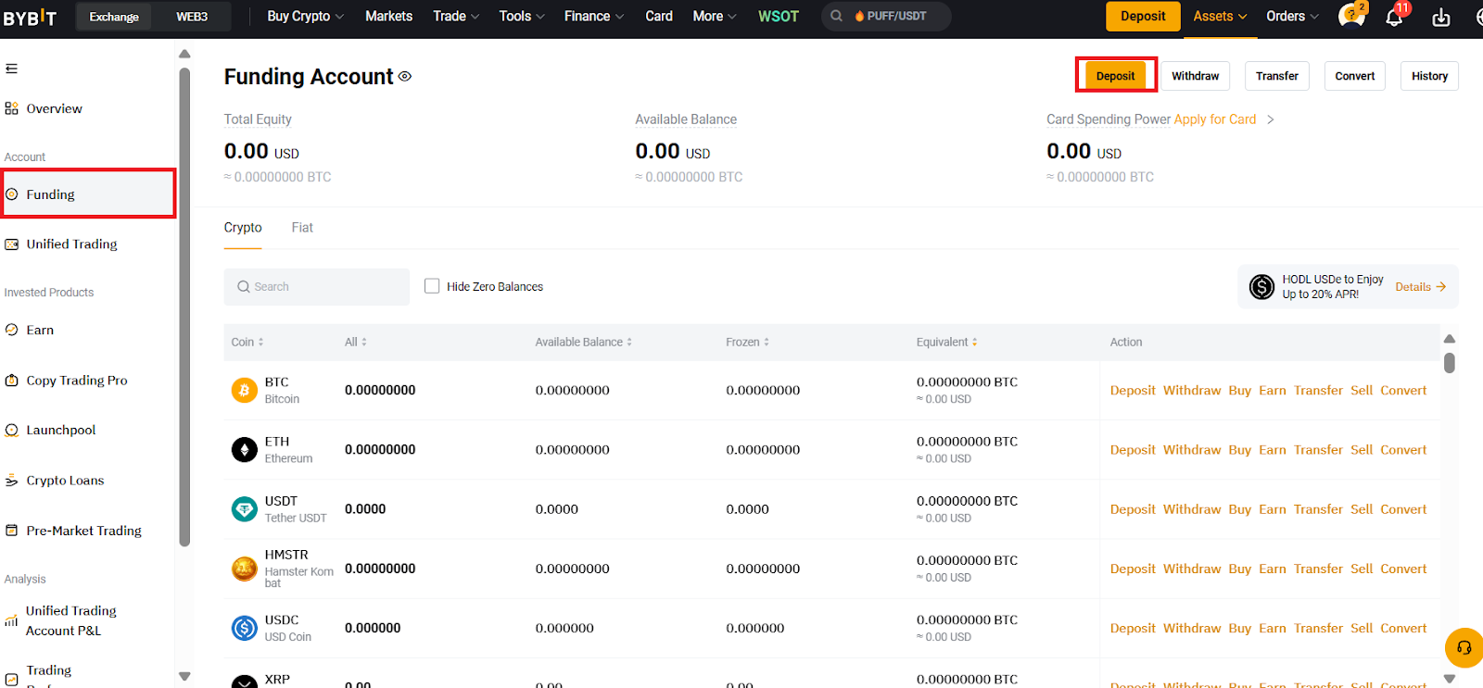Sort table by Available Balance column

point(584,342)
